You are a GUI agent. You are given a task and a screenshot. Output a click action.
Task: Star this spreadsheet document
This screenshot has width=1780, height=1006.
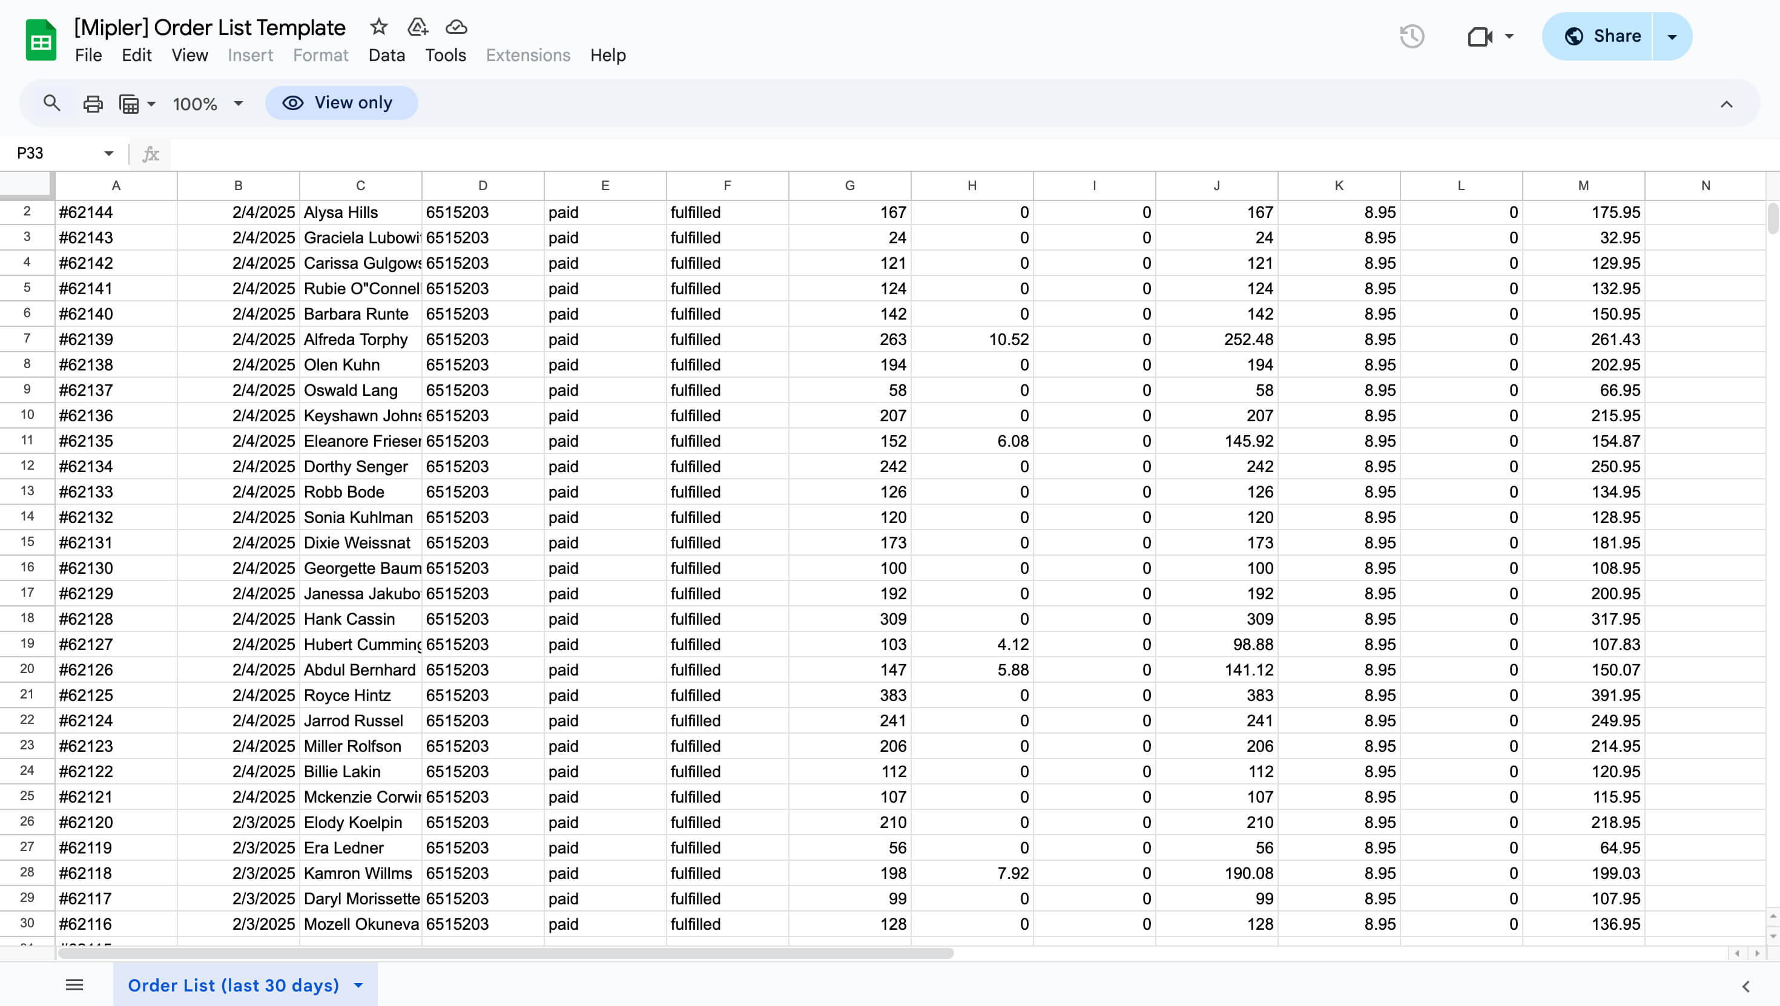pos(378,27)
